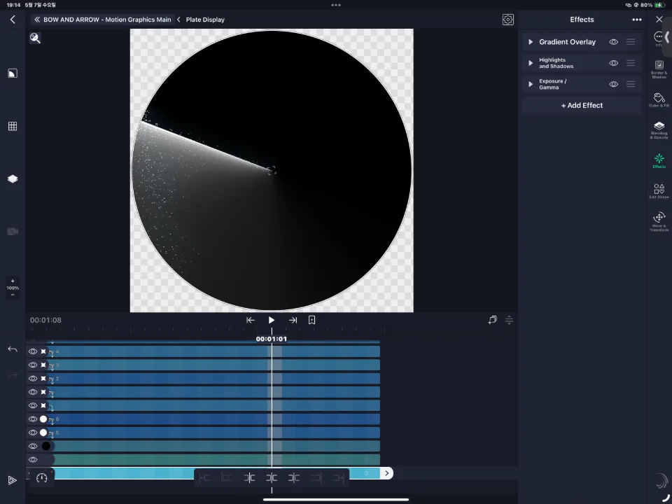Open the Info tab icon

tap(659, 38)
